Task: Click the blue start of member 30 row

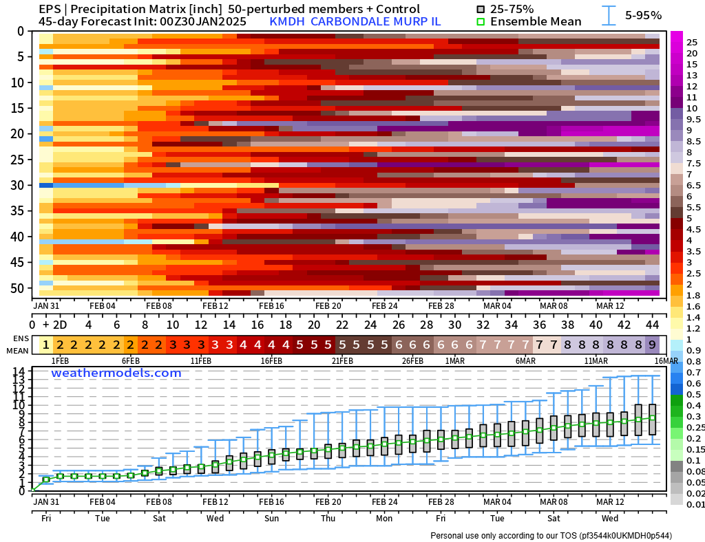Action: (x=46, y=185)
